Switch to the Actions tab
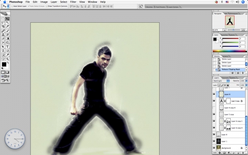Viewport: 248px width, 155px height. click(x=225, y=56)
